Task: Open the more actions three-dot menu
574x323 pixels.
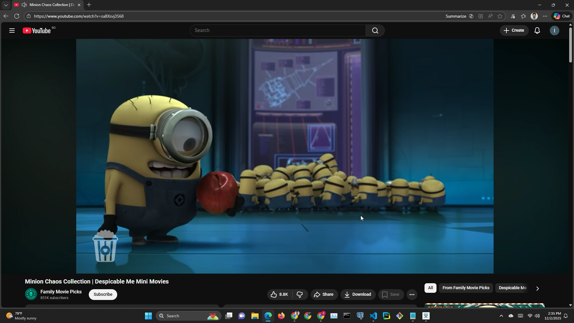Action: (412, 295)
